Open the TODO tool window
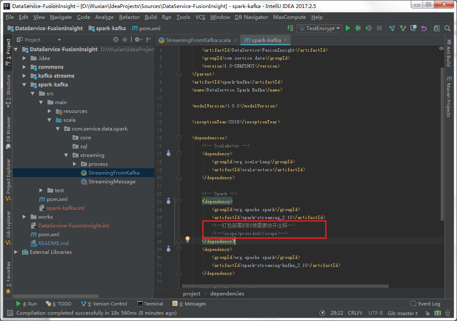This screenshot has height=321, width=457. click(x=59, y=304)
